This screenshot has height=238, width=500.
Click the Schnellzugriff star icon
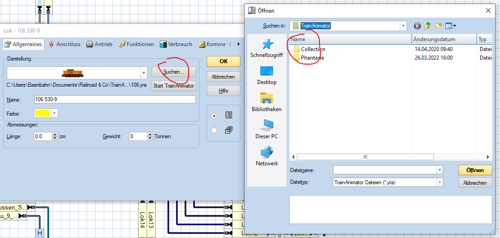click(267, 44)
